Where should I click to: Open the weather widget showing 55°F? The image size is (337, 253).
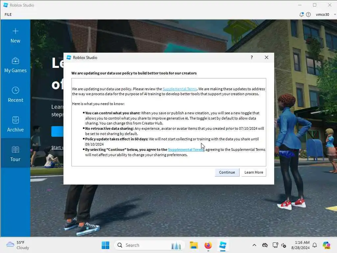[18, 245]
